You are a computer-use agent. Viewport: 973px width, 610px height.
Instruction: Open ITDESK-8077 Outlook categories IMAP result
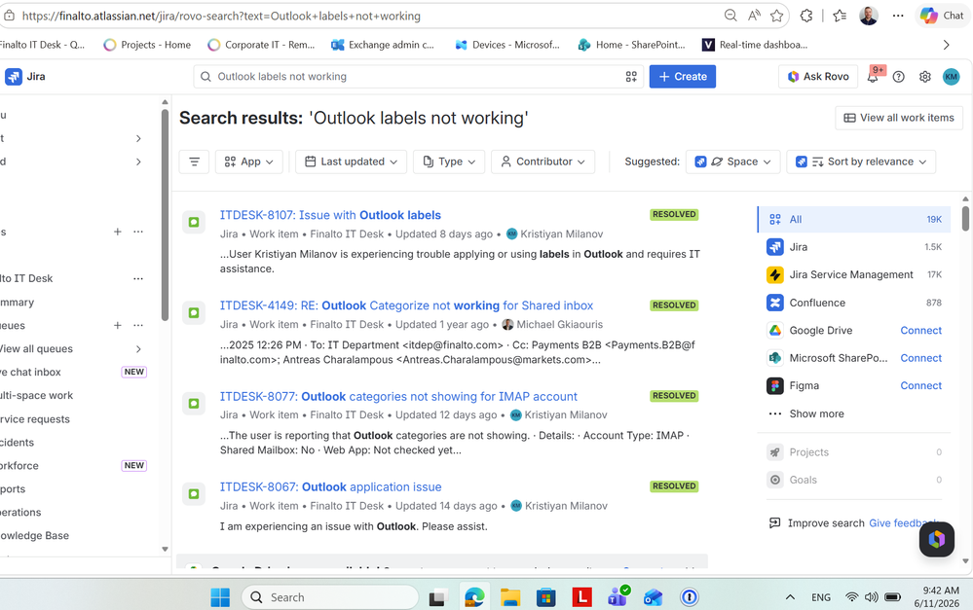point(398,397)
